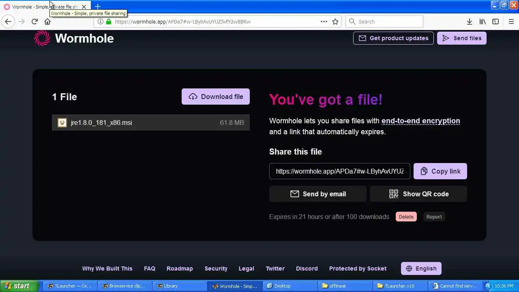Reload the page with refresh icon
Image resolution: width=519 pixels, height=292 pixels.
(x=34, y=21)
